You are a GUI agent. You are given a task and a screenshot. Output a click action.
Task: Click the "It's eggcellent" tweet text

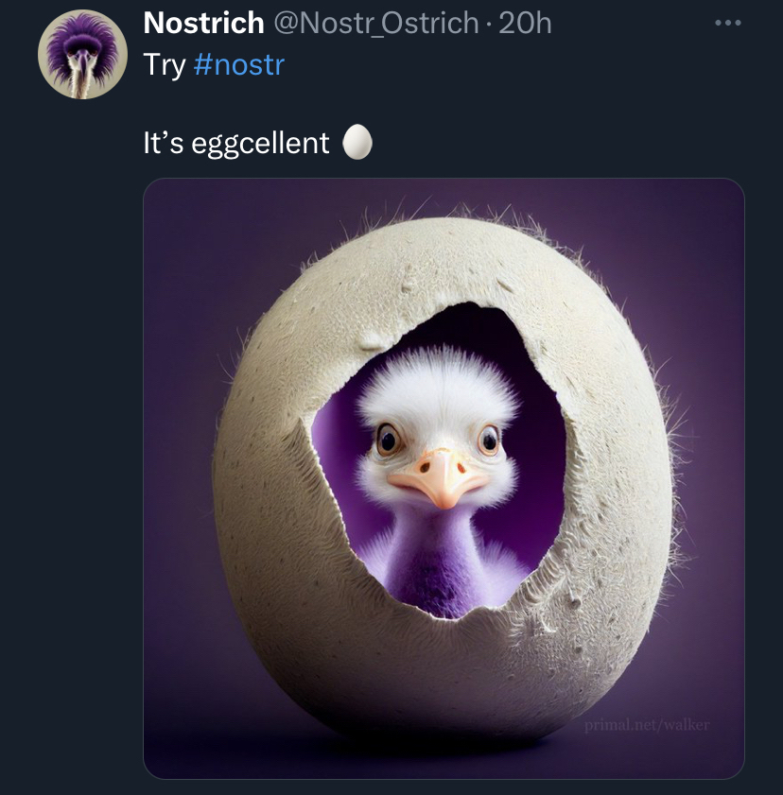pyautogui.click(x=235, y=143)
